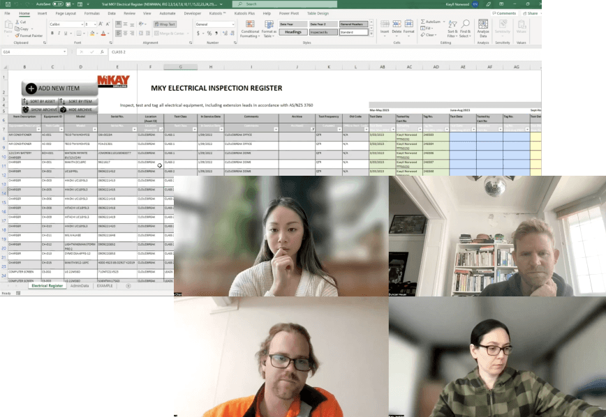Open the Borders dropdown arrow

[84, 33]
